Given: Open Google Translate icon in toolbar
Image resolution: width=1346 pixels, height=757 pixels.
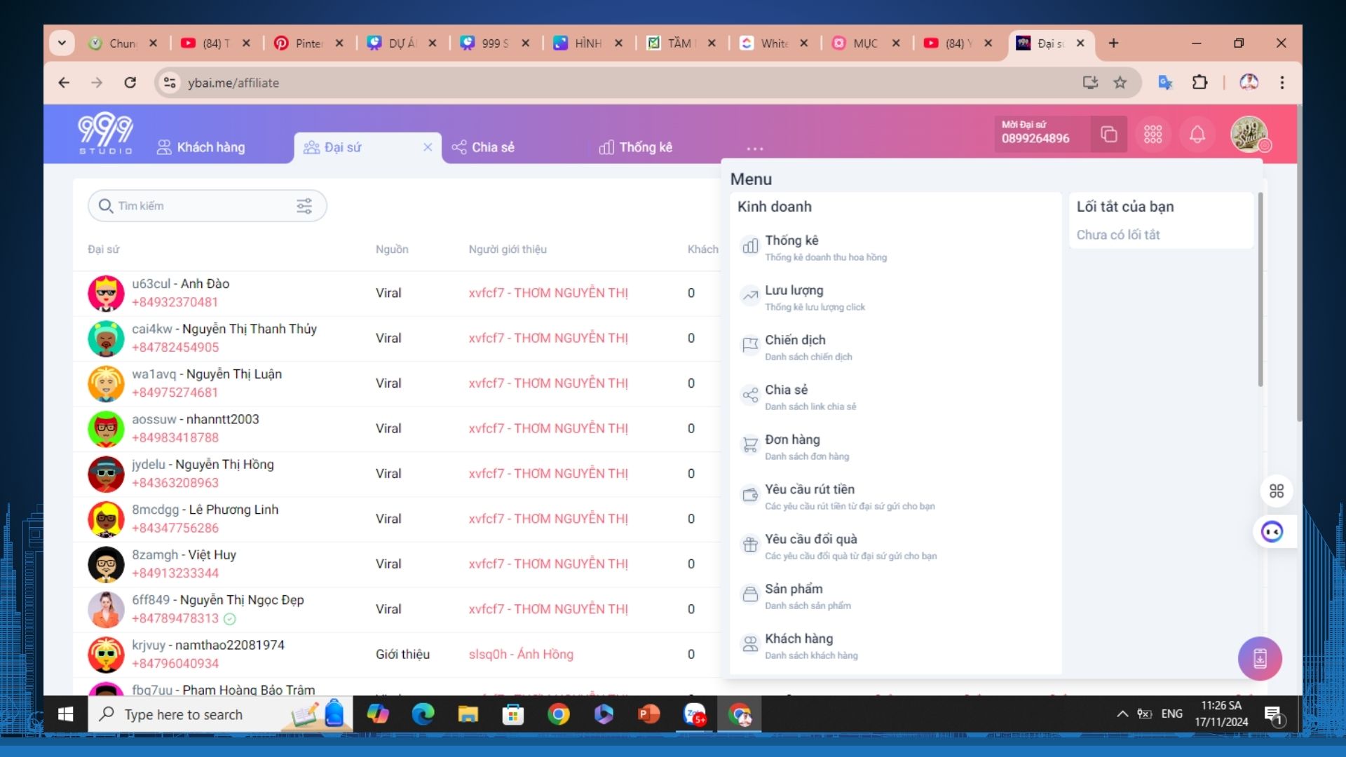Looking at the screenshot, I should click(1164, 83).
